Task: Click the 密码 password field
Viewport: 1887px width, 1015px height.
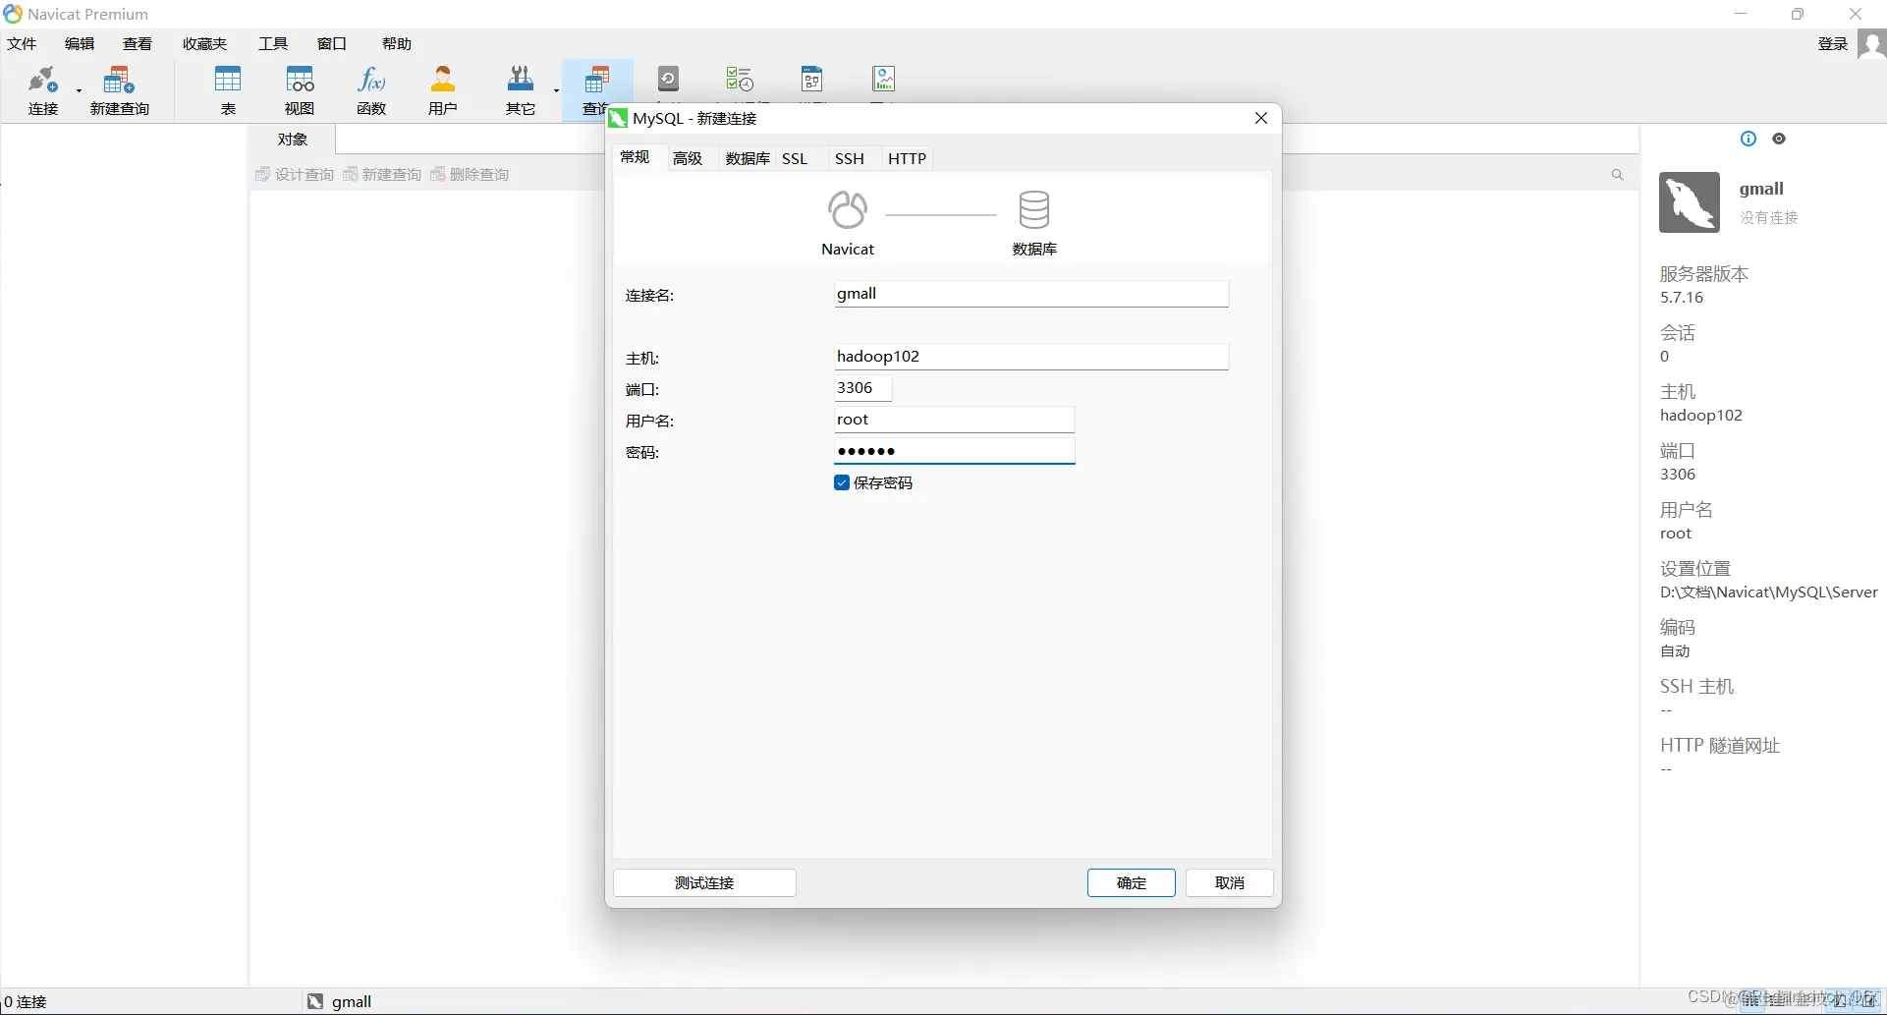Action: click(x=954, y=451)
